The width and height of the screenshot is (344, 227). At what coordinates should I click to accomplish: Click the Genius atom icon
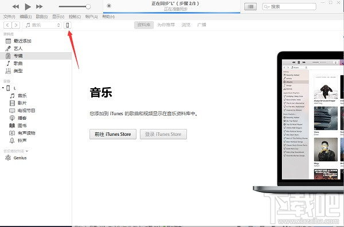point(8,158)
